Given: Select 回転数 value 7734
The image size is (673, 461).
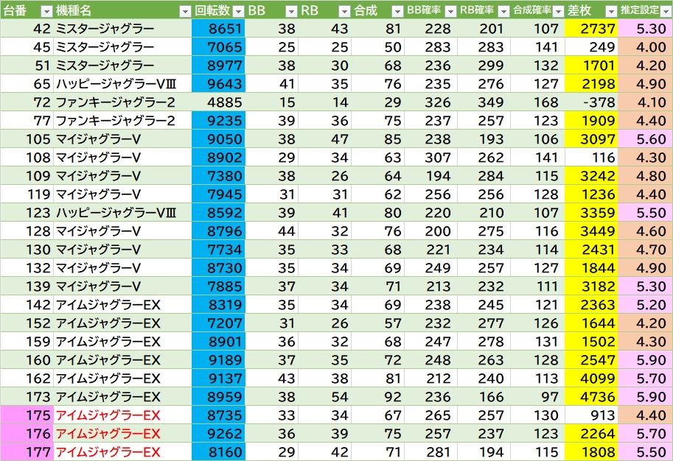Looking at the screenshot, I should point(218,250).
